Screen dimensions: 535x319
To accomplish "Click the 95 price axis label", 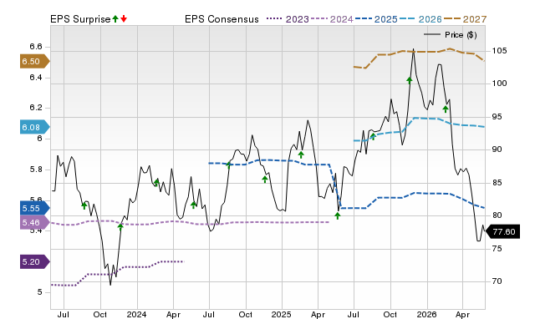I will (497, 117).
